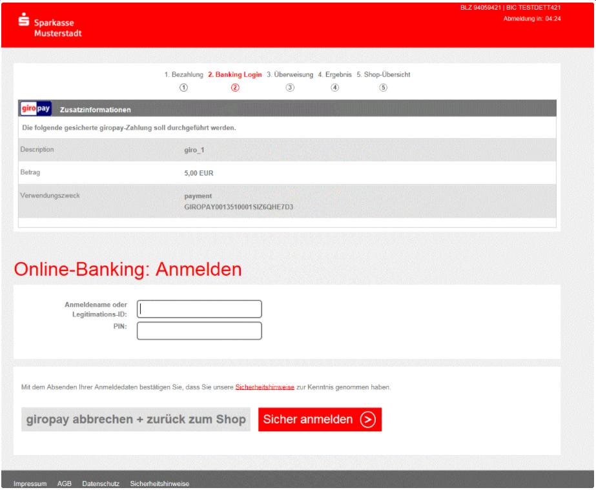Focus the PIN input field
596x490 pixels.
pos(199,331)
